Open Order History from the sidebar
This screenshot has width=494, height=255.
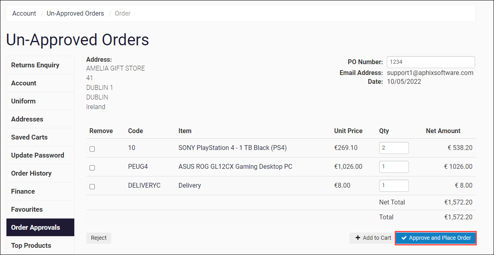point(31,173)
